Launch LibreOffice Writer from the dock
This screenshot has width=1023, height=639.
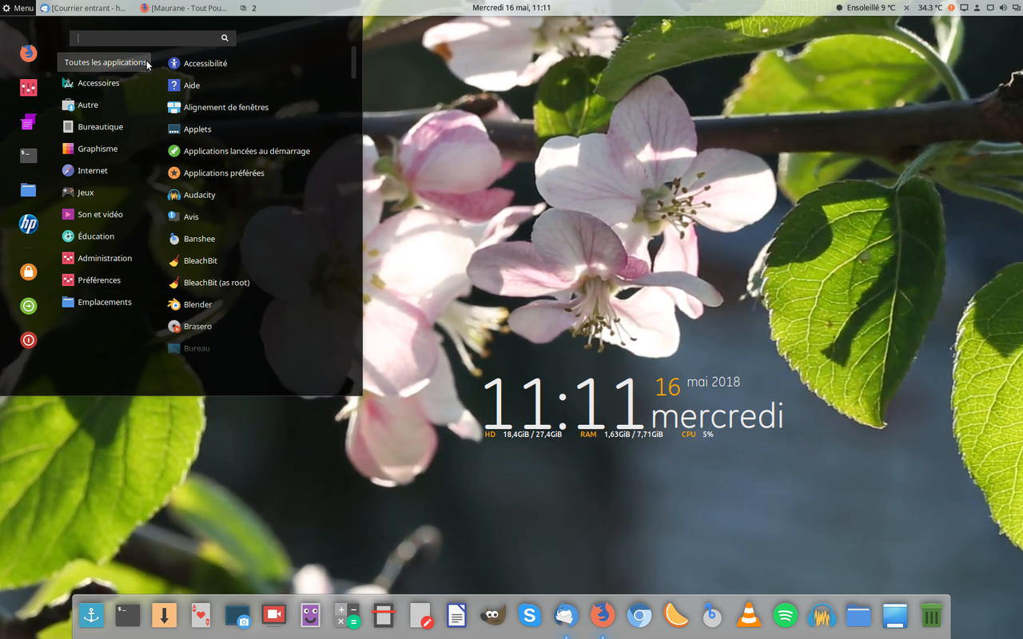pyautogui.click(x=456, y=615)
